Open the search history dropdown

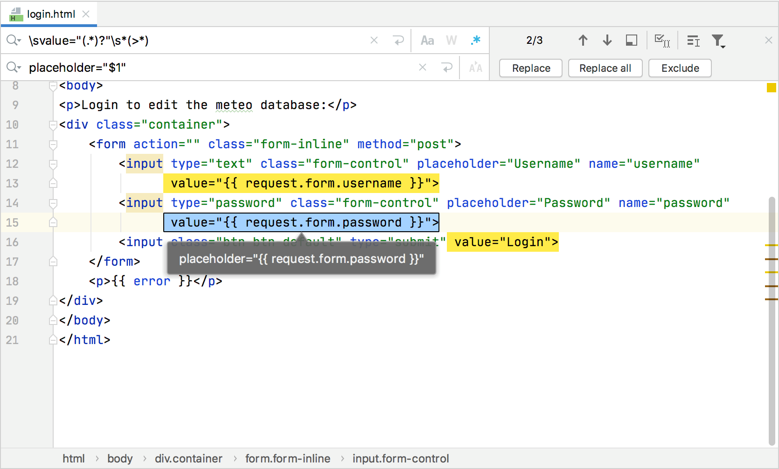[x=14, y=41]
